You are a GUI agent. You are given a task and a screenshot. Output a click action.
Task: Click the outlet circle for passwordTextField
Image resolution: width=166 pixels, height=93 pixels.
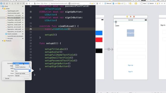click(x=31, y=6)
